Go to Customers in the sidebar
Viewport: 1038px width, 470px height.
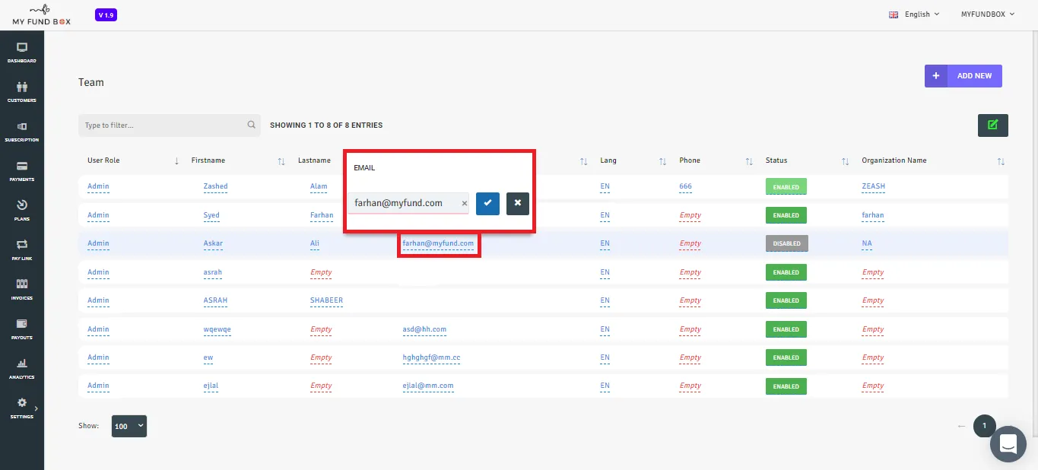22,92
